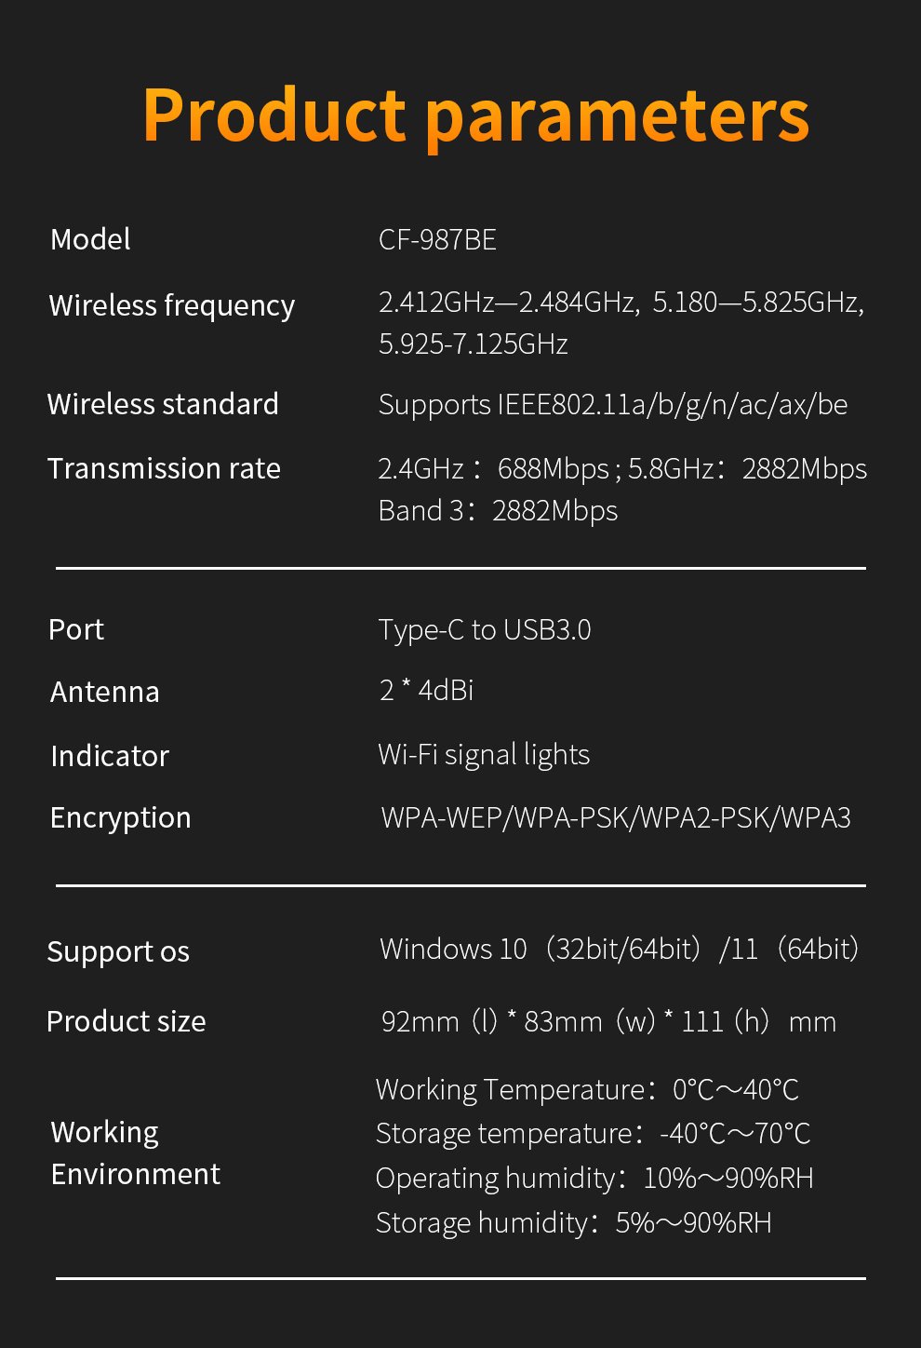Image resolution: width=921 pixels, height=1348 pixels.
Task: Click the Wi-Fi signal lights text
Action: (484, 755)
